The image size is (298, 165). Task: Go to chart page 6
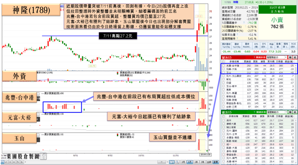(x=22, y=162)
